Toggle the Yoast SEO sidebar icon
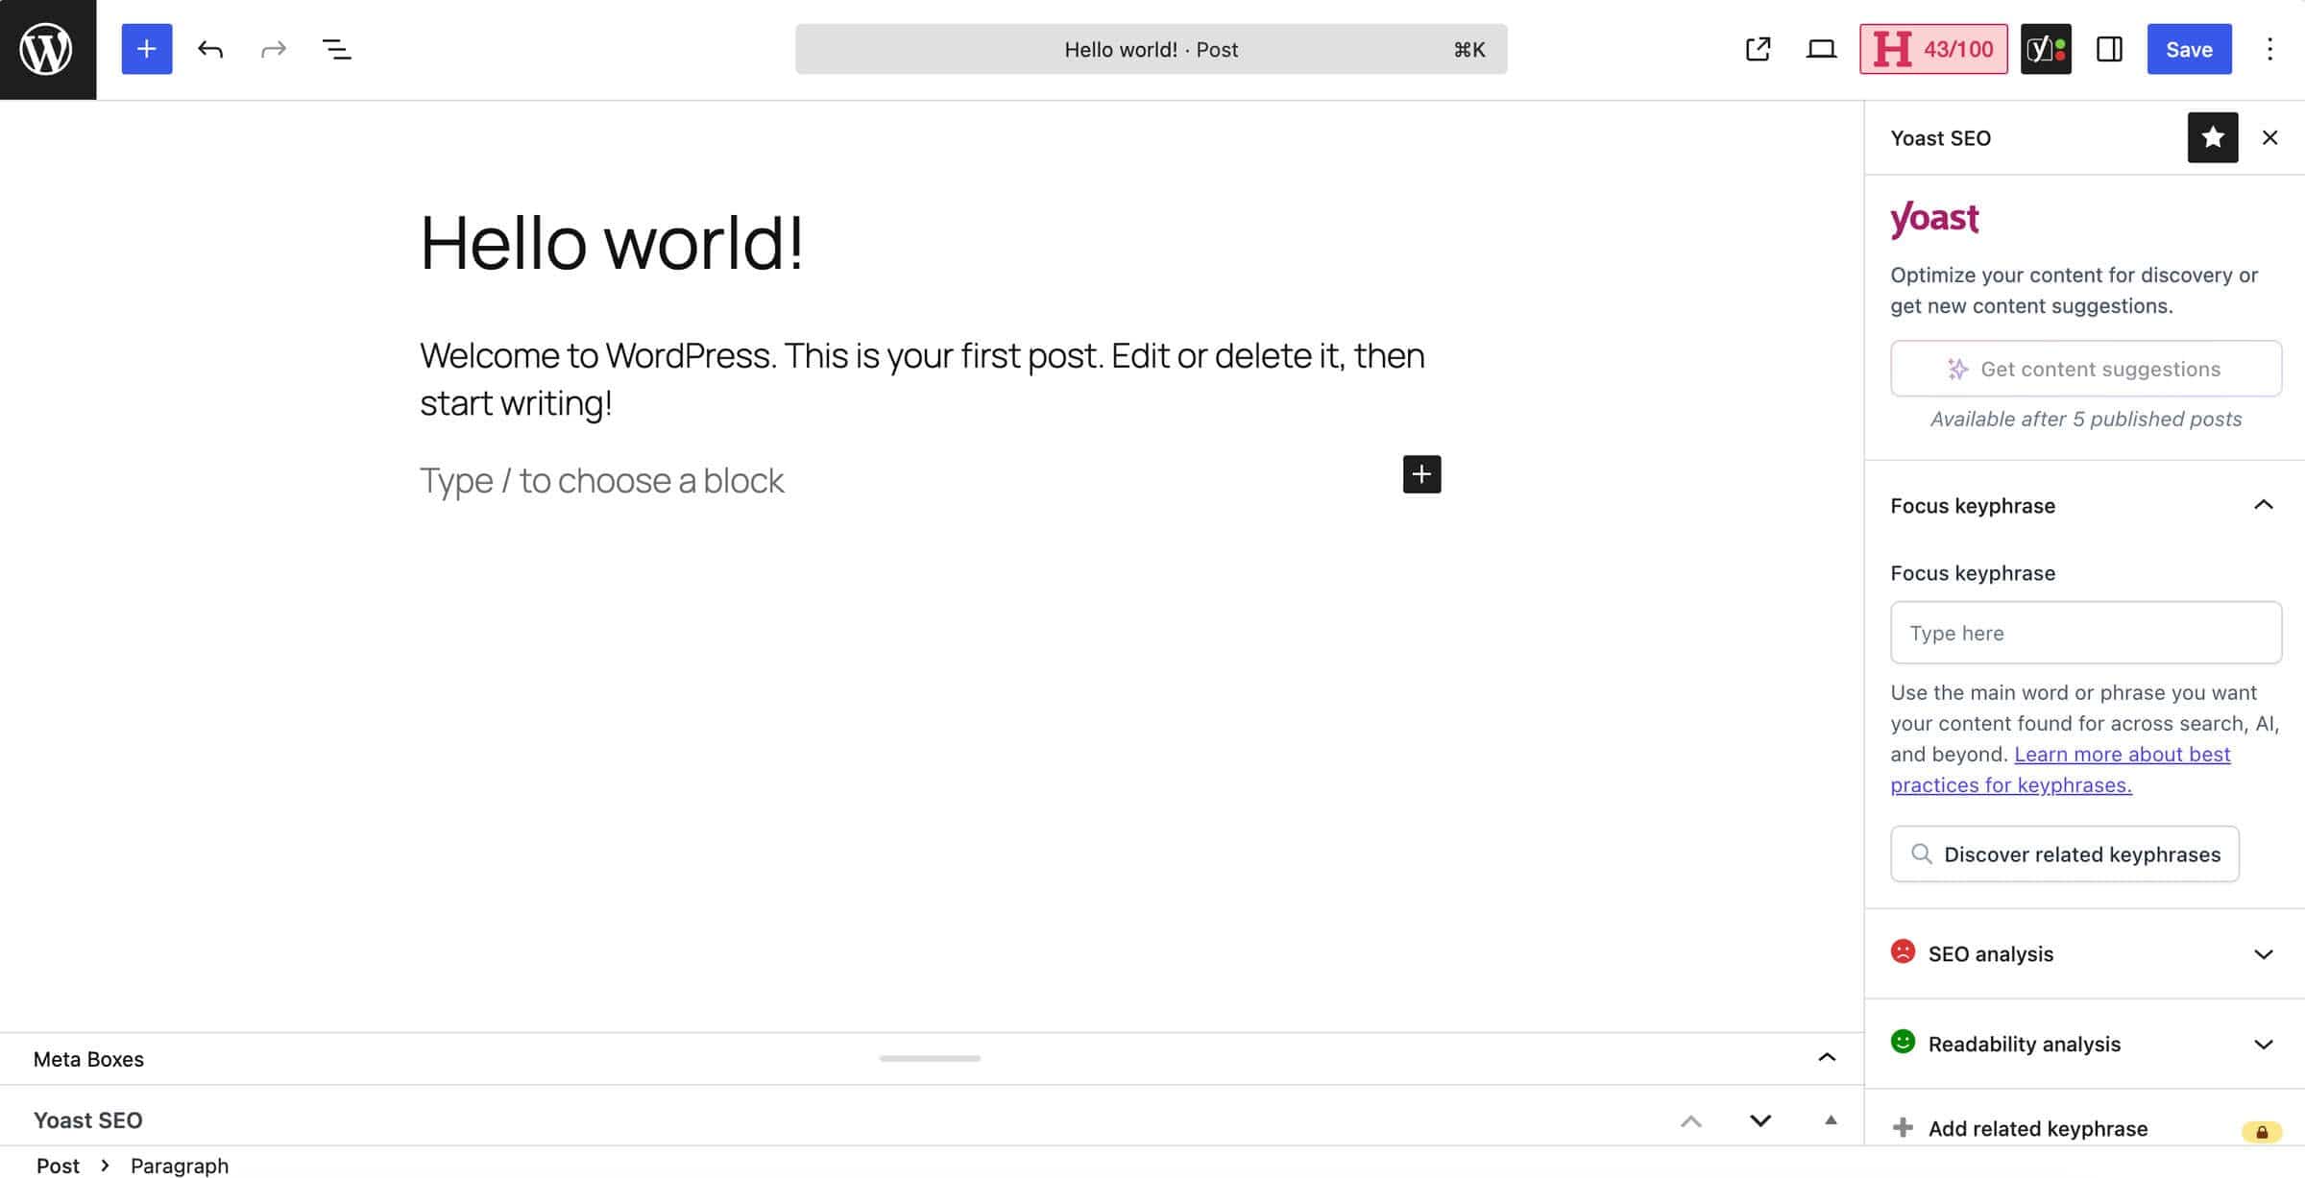Viewport: 2305px width, 1178px height. (x=2046, y=49)
